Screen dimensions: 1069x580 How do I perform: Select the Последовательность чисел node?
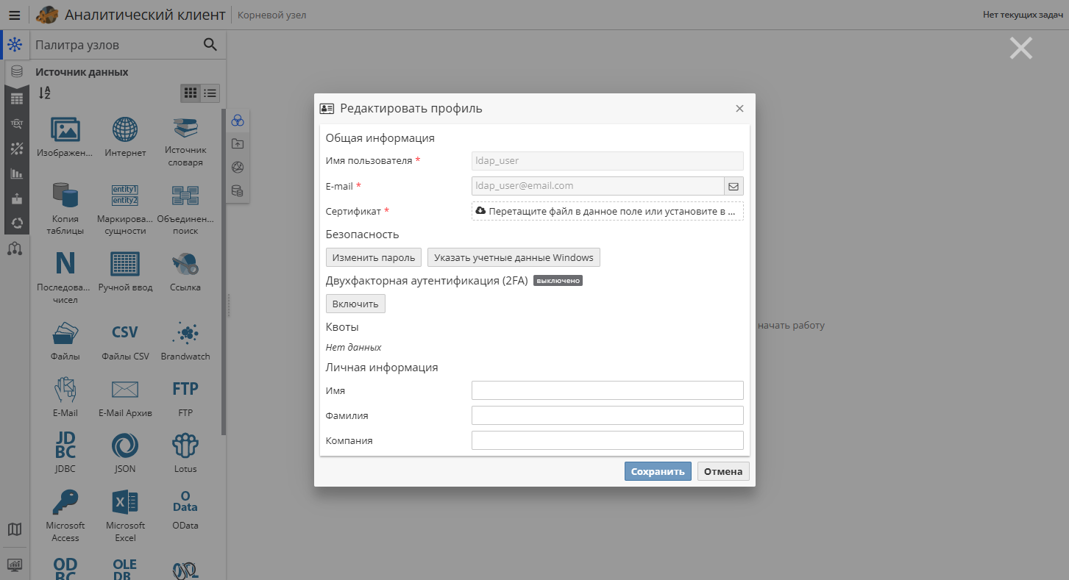pos(65,277)
